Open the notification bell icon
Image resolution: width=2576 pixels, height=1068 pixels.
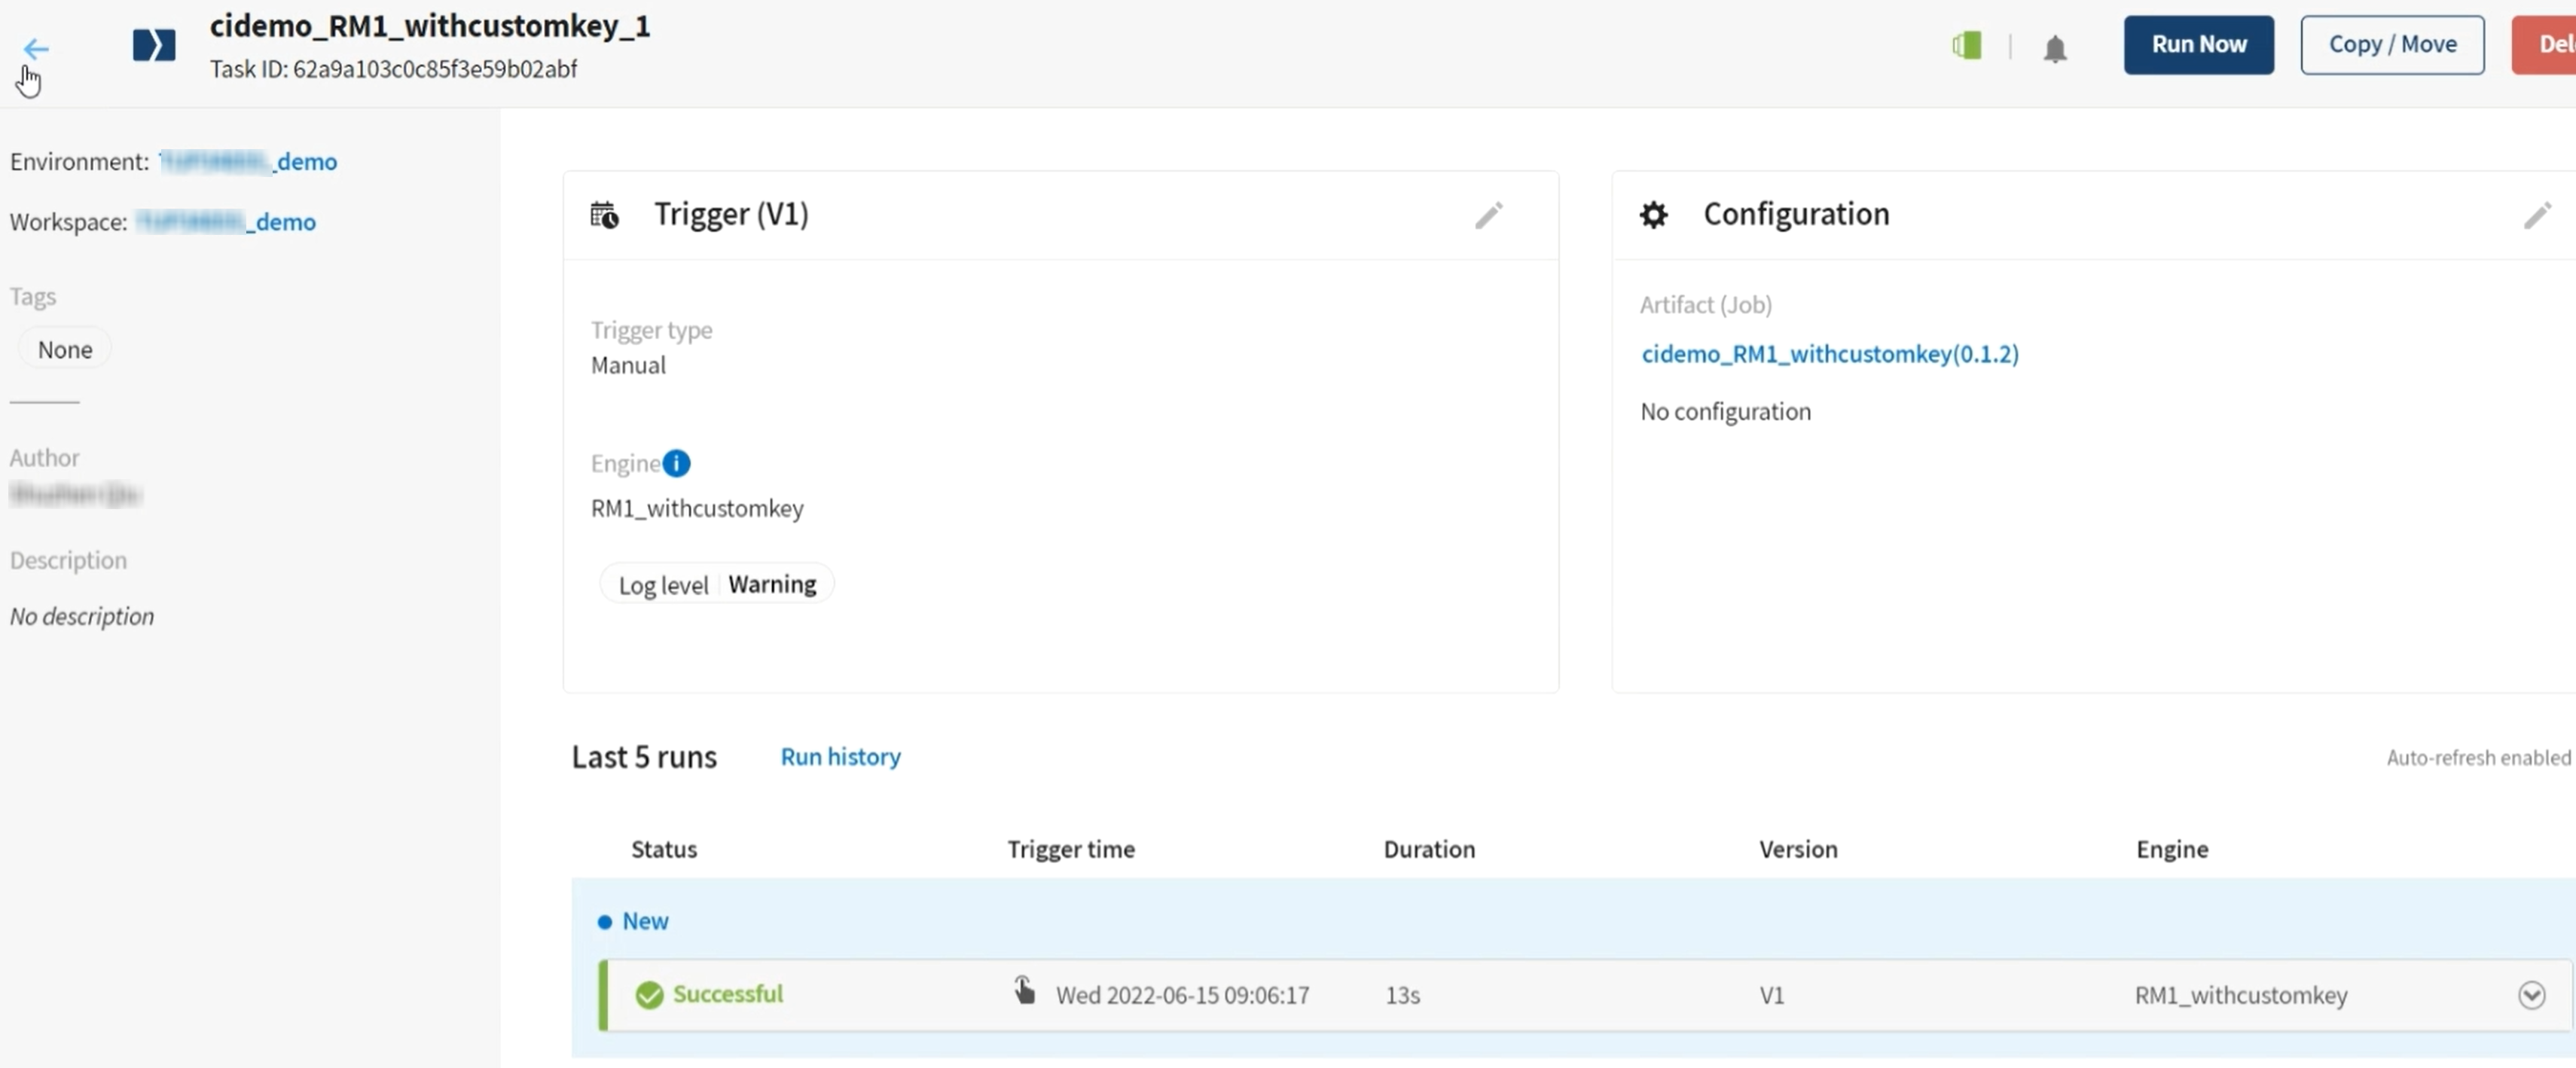[x=2056, y=46]
